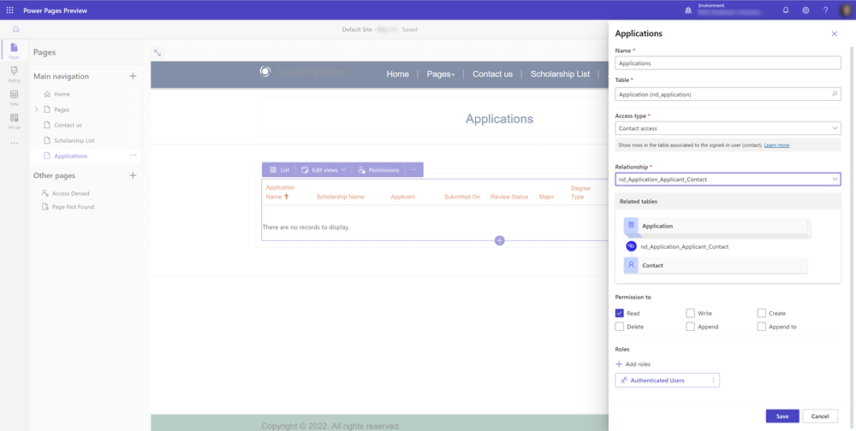Open the Edit views dropdown
The image size is (856, 431).
click(324, 170)
